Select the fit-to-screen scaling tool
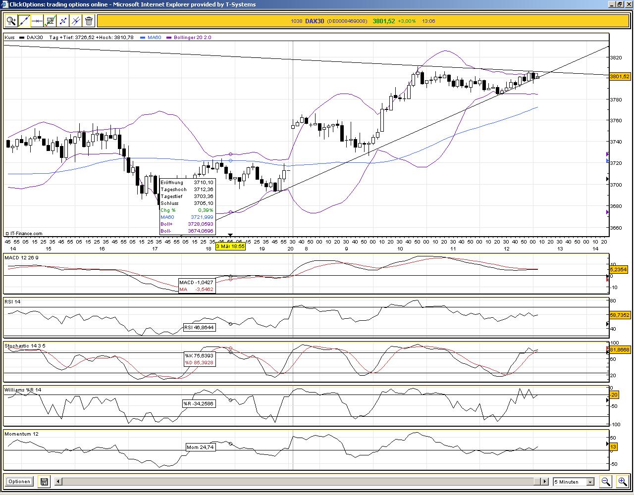The width and height of the screenshot is (634, 495). [62, 21]
